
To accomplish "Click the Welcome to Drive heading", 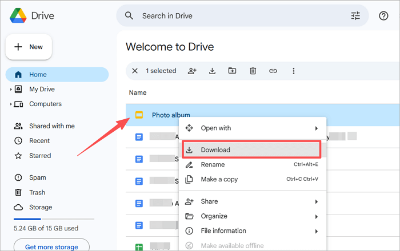I will 170,47.
